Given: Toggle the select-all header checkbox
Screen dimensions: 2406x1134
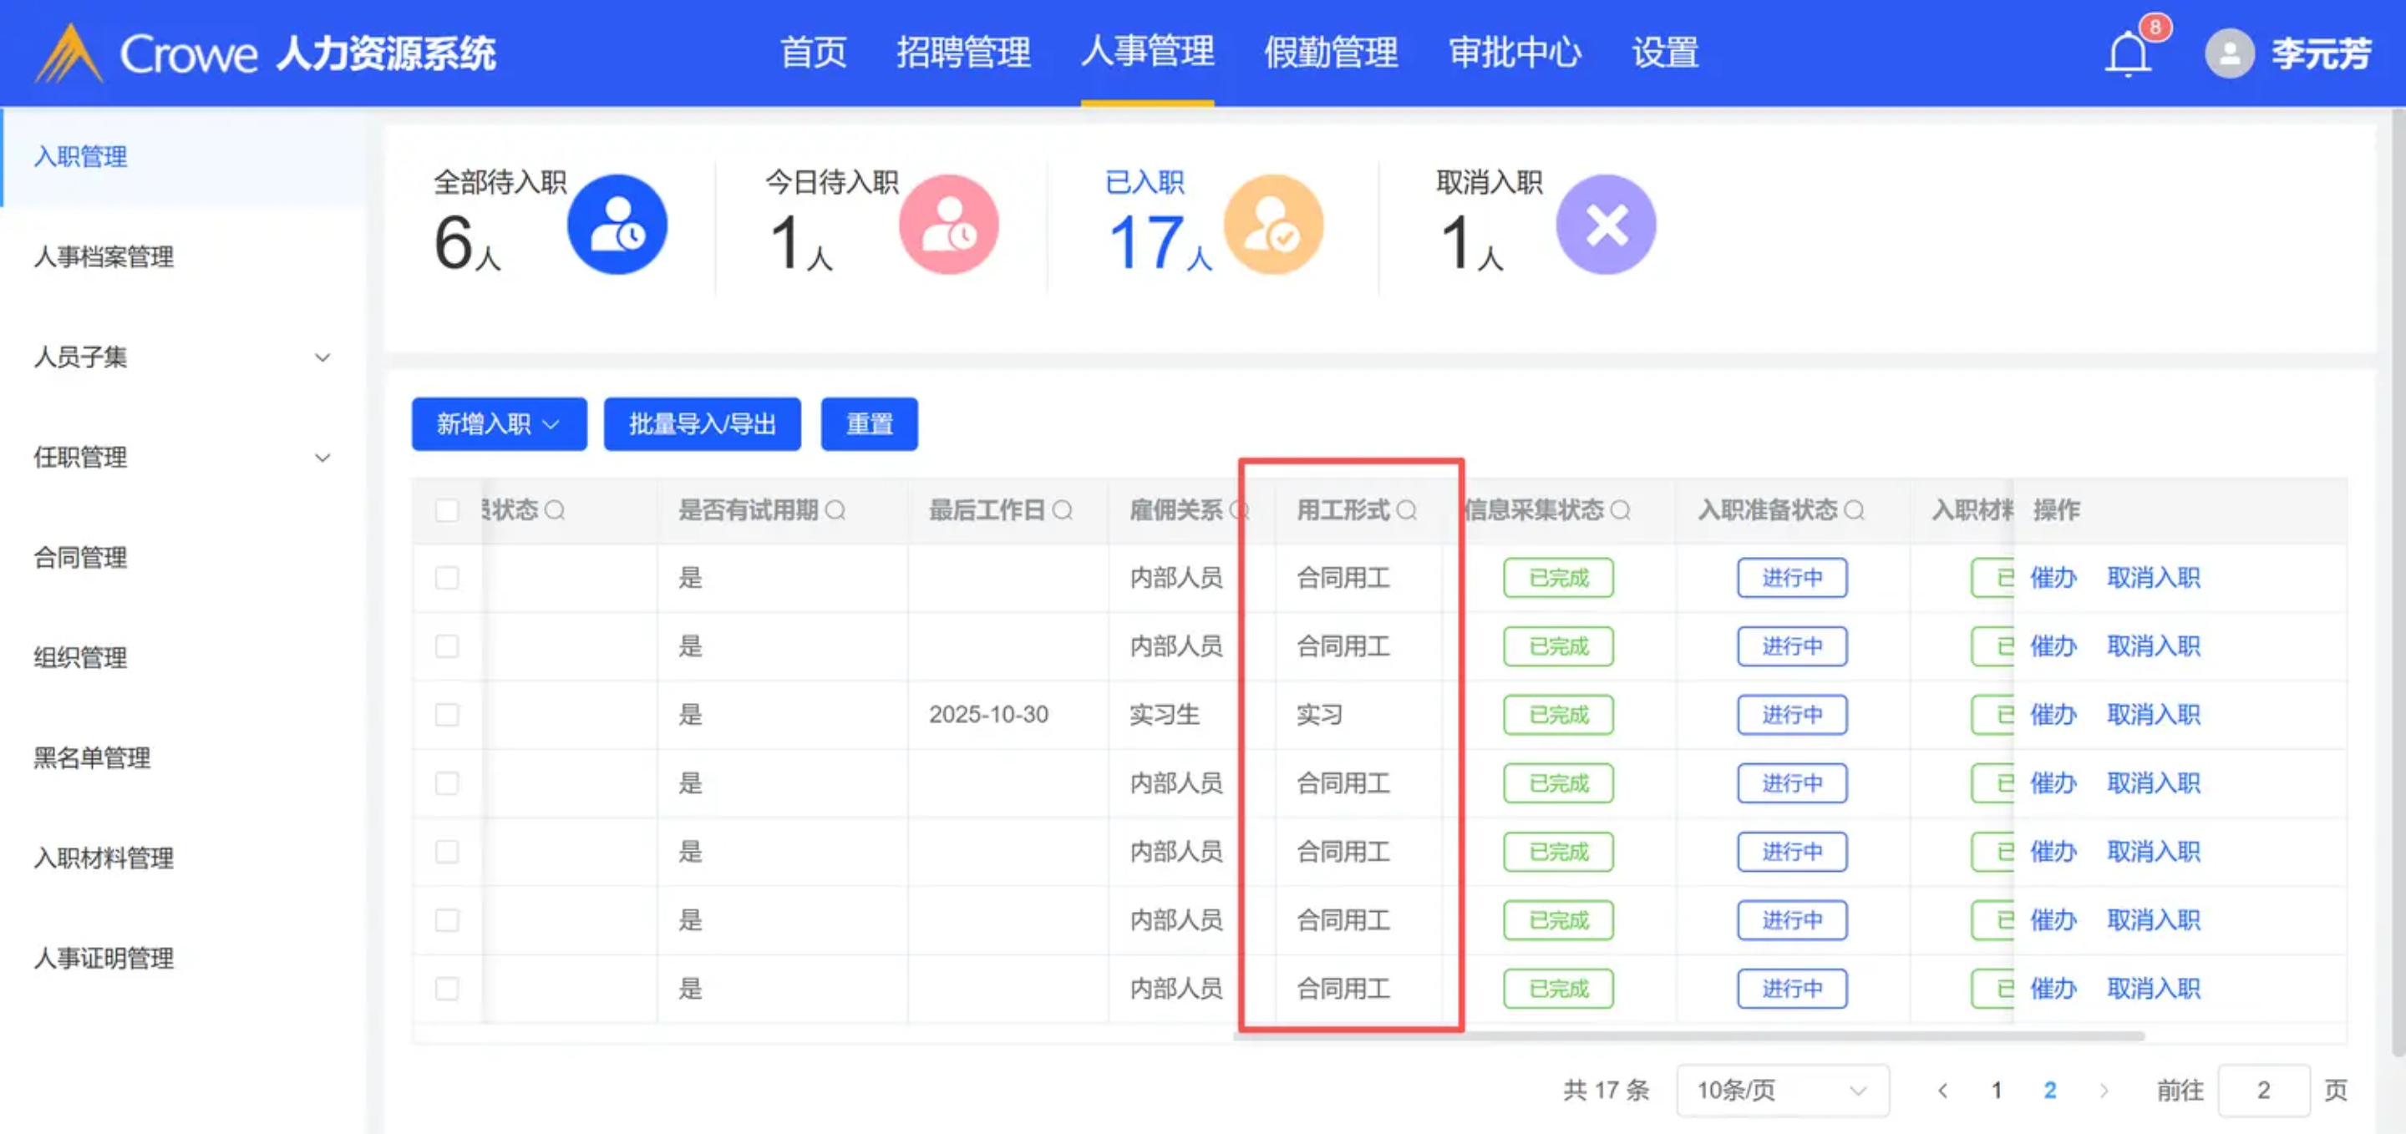Looking at the screenshot, I should click(448, 509).
